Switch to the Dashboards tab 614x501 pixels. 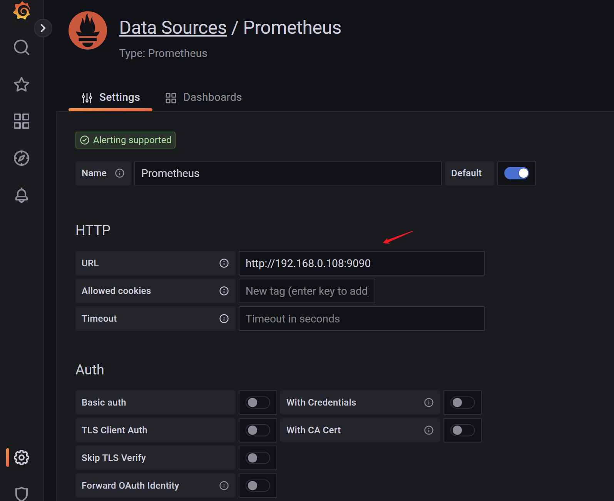[203, 97]
